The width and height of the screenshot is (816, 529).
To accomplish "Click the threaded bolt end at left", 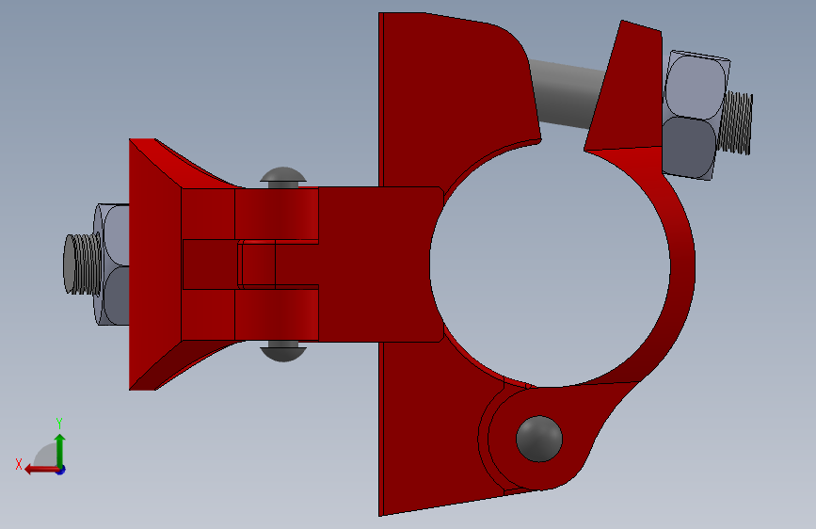I will coord(82,264).
